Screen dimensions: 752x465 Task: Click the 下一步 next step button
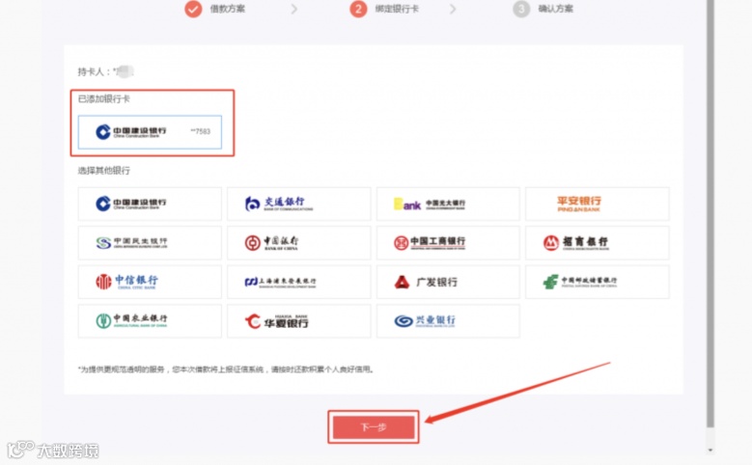(374, 426)
